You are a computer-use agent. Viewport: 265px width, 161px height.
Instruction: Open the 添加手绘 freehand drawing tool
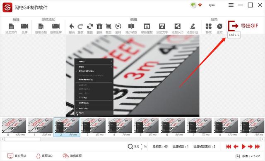point(192,26)
